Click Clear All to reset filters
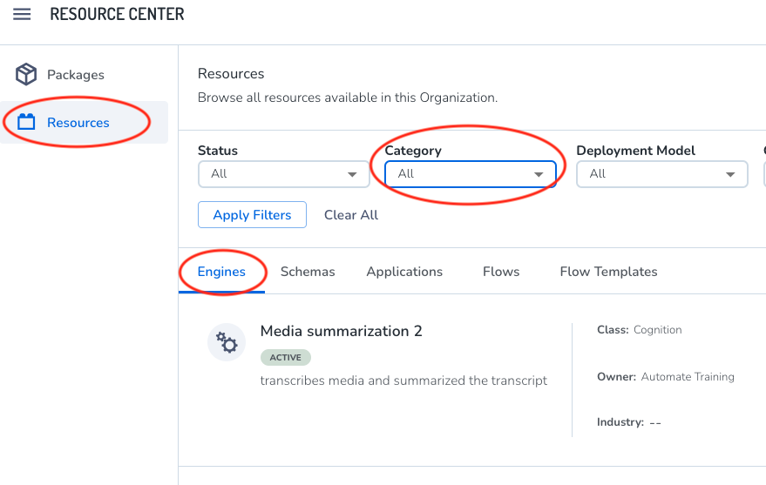This screenshot has width=766, height=485. point(351,215)
